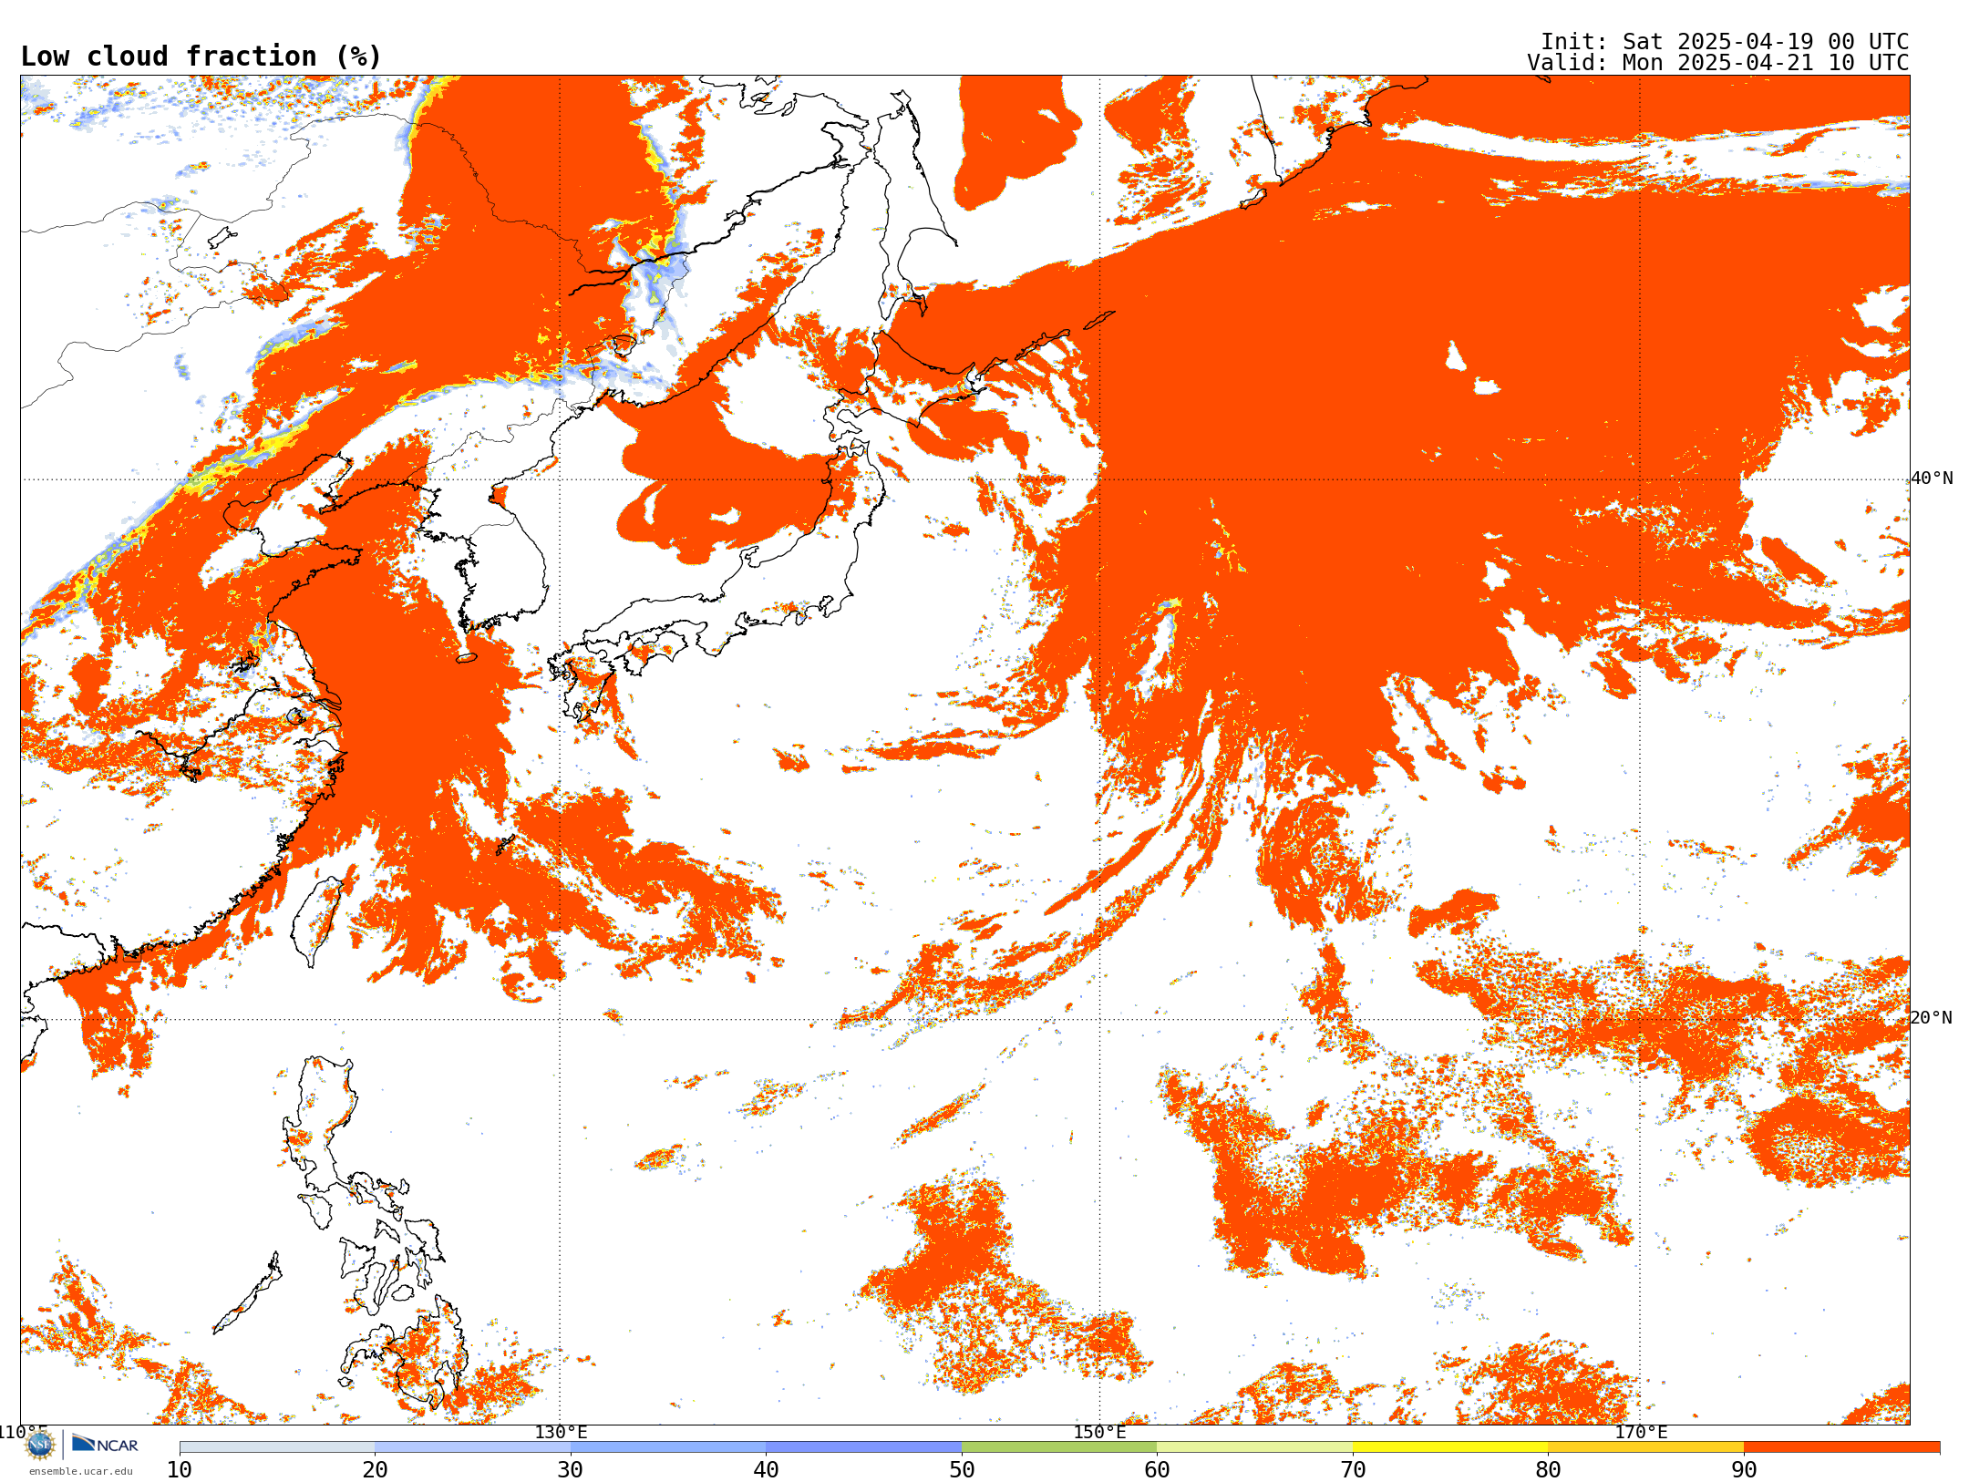This screenshot has width=1969, height=1482.
Task: Click the NSF logo icon
Action: tap(40, 1445)
